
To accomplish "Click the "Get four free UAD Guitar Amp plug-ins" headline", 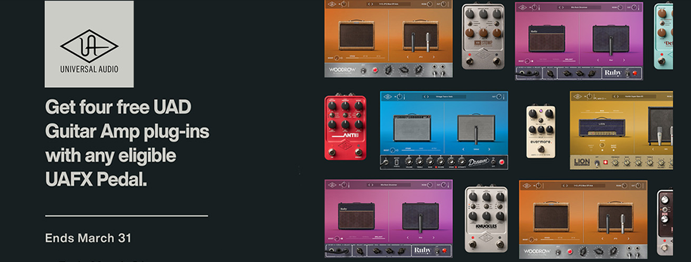I will [127, 143].
